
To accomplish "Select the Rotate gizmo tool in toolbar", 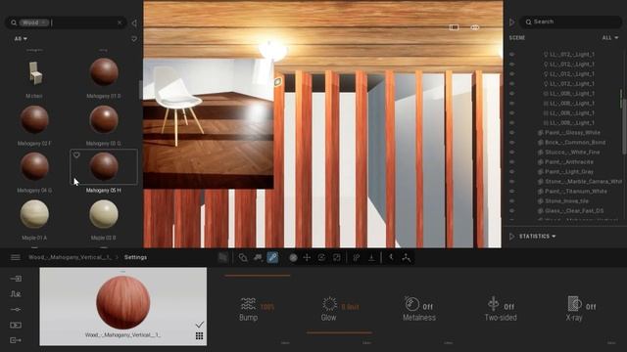I will coord(321,257).
